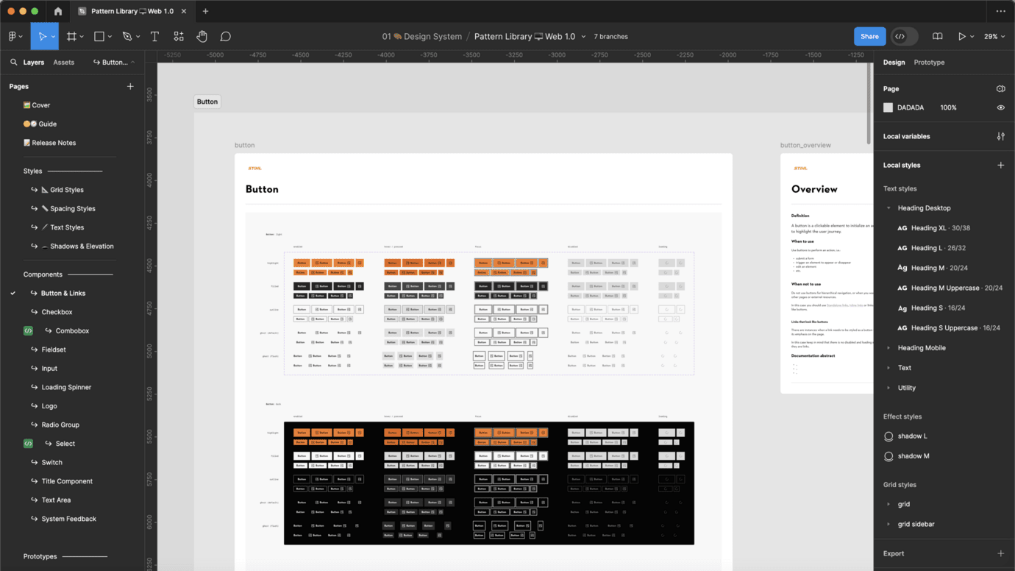The height and width of the screenshot is (571, 1015).
Task: Open the Resources components tool
Action: [x=178, y=36]
